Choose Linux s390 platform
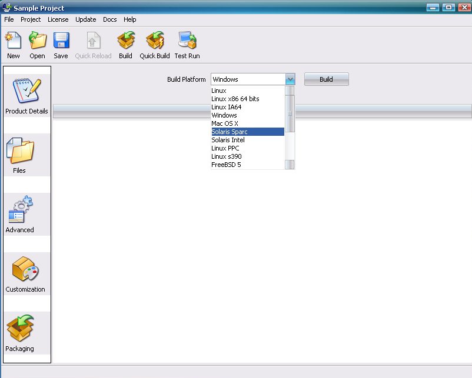Image resolution: width=472 pixels, height=378 pixels. click(247, 156)
